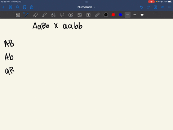Select the Eraser tool

click(35, 15)
